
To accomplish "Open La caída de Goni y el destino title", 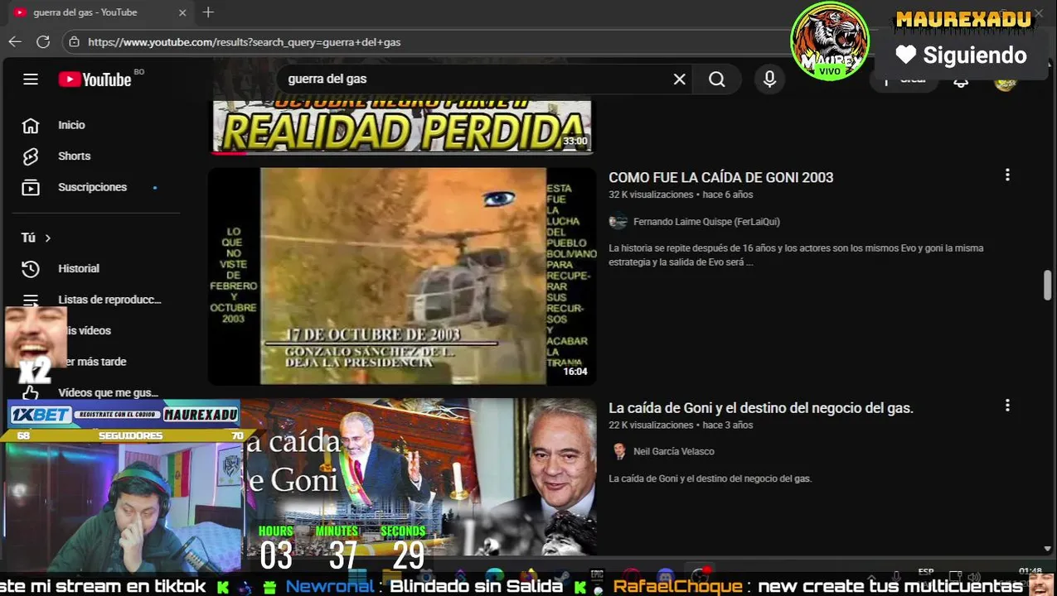I will [761, 408].
